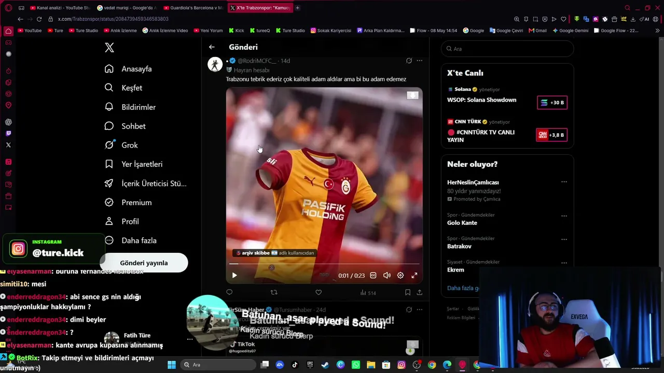Open the Google Çeviri bookmark
Screen dimensions: 664x373
coord(506,31)
